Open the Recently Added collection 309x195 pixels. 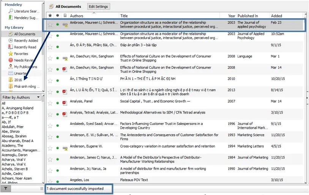pos(23,41)
